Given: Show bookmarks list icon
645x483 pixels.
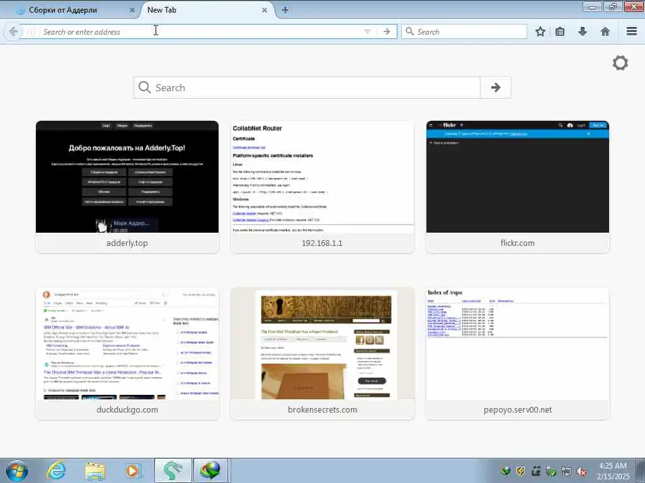Looking at the screenshot, I should point(560,31).
